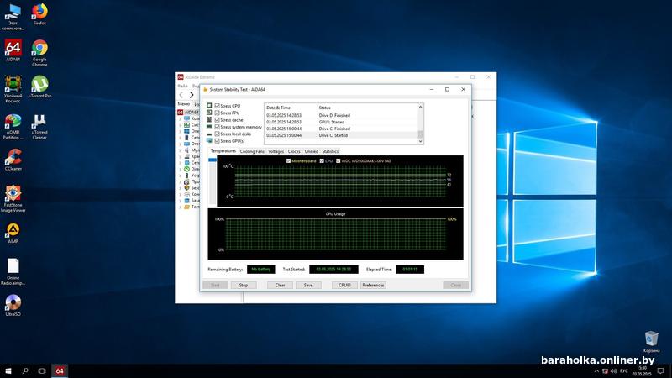Show hidden tray icons chevron
This screenshot has height=378, width=672.
click(x=596, y=371)
